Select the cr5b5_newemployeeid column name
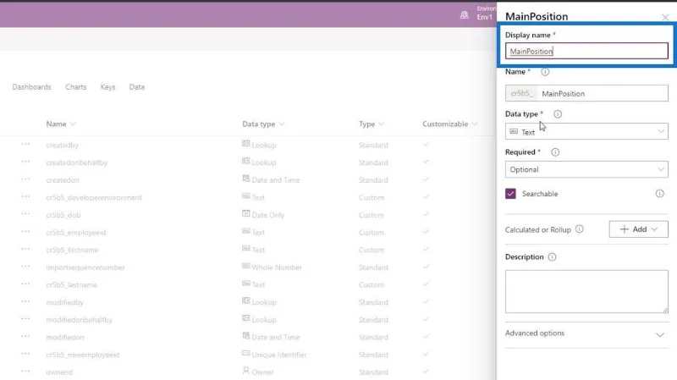This screenshot has height=380, width=677. 83,355
